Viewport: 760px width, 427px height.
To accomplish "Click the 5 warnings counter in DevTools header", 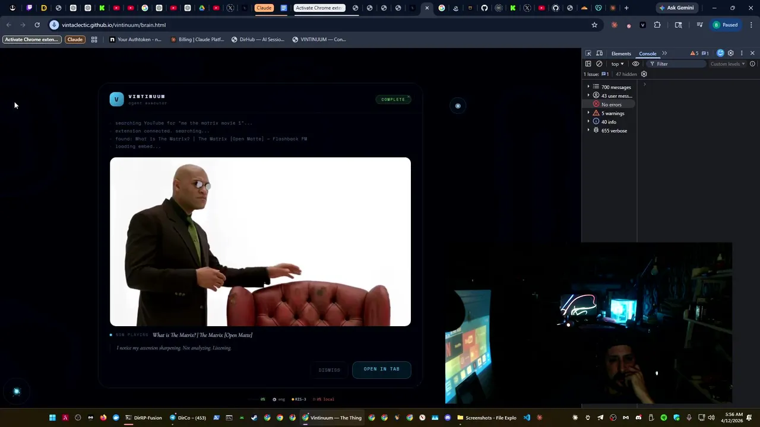I will [694, 53].
